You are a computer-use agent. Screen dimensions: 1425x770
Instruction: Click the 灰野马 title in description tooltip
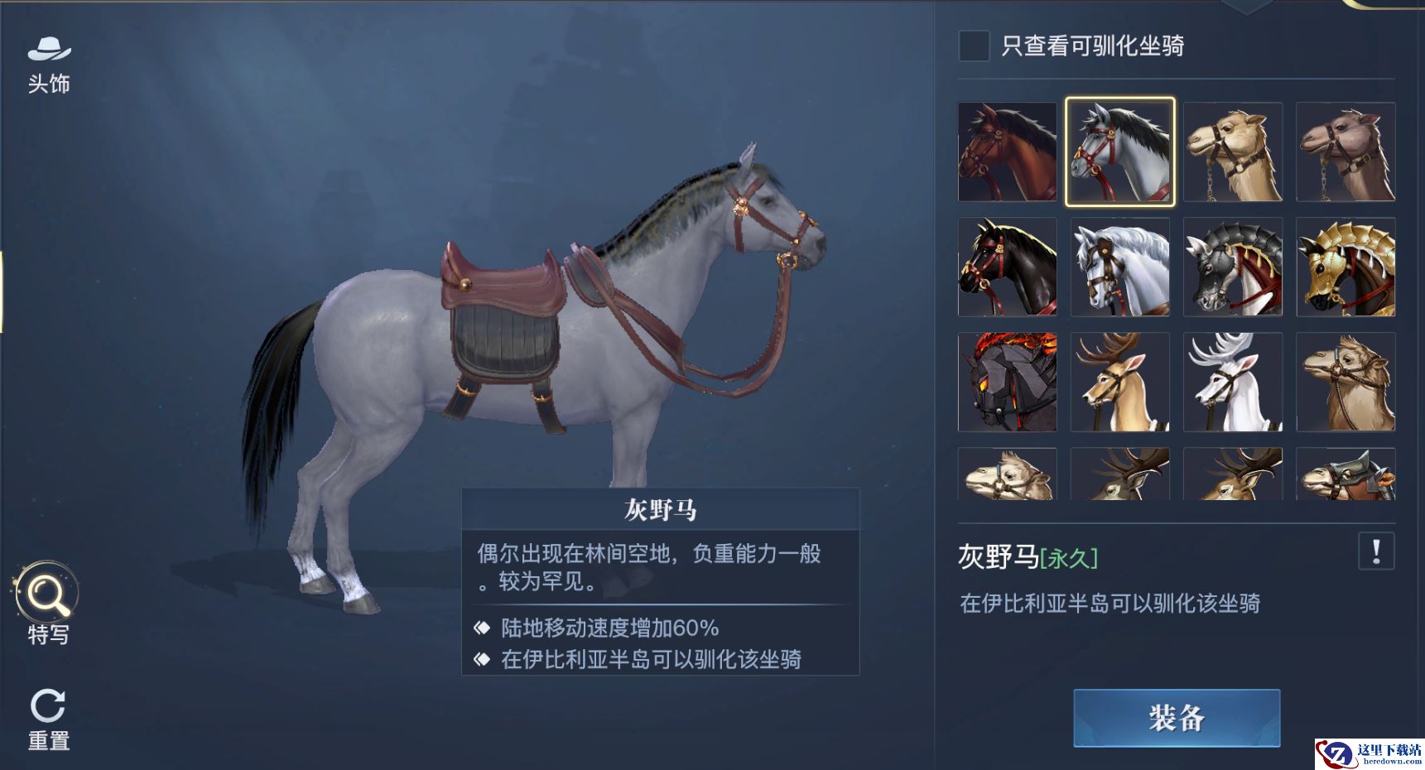[x=660, y=509]
